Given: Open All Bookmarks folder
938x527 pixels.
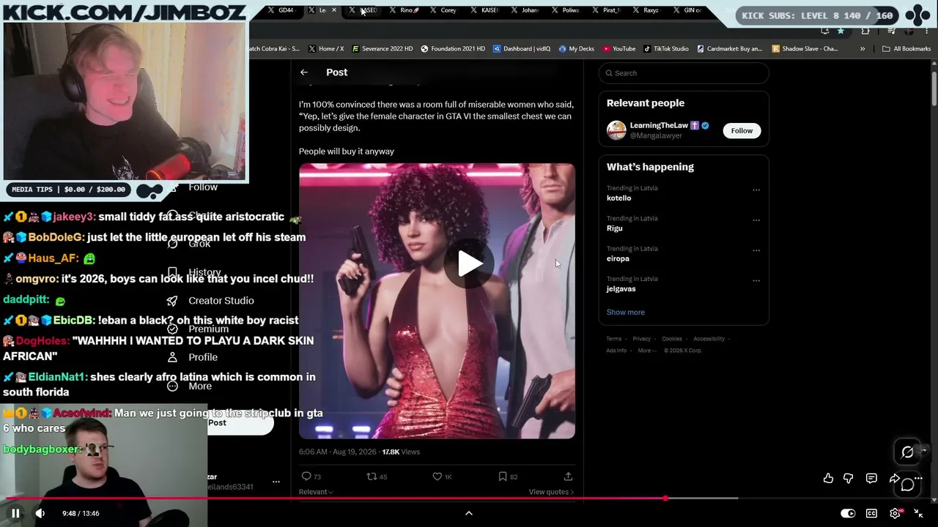Looking at the screenshot, I should coord(906,49).
